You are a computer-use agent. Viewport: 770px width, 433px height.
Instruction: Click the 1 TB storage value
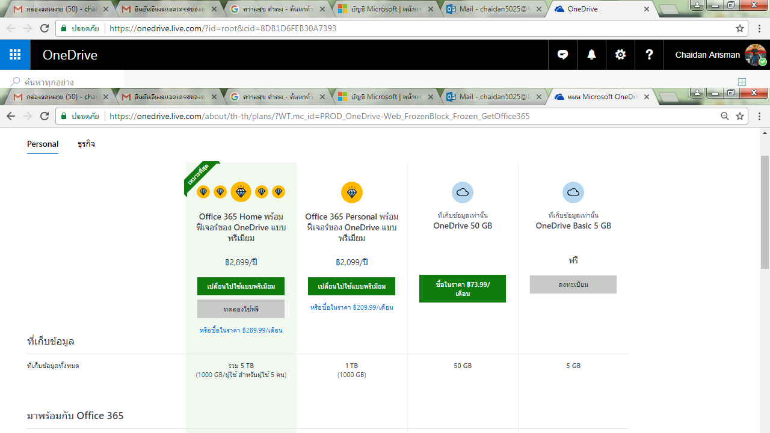click(x=351, y=366)
